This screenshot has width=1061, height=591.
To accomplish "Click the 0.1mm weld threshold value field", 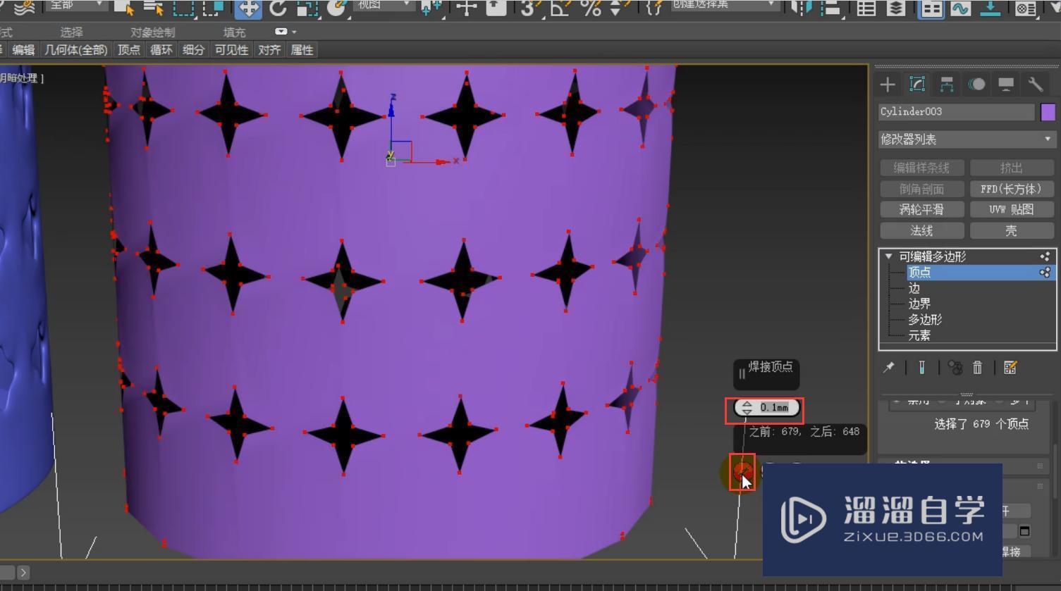I will click(x=774, y=408).
